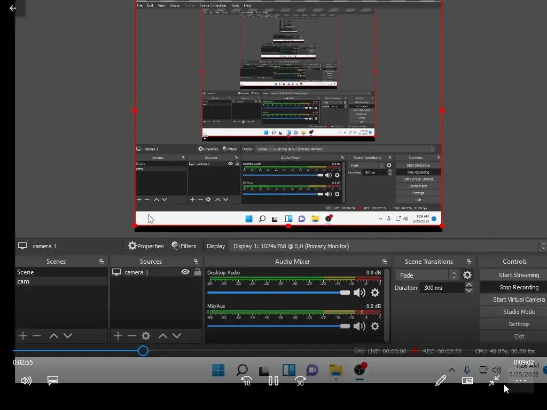Open the pencil edit tool in the player

[x=441, y=380]
